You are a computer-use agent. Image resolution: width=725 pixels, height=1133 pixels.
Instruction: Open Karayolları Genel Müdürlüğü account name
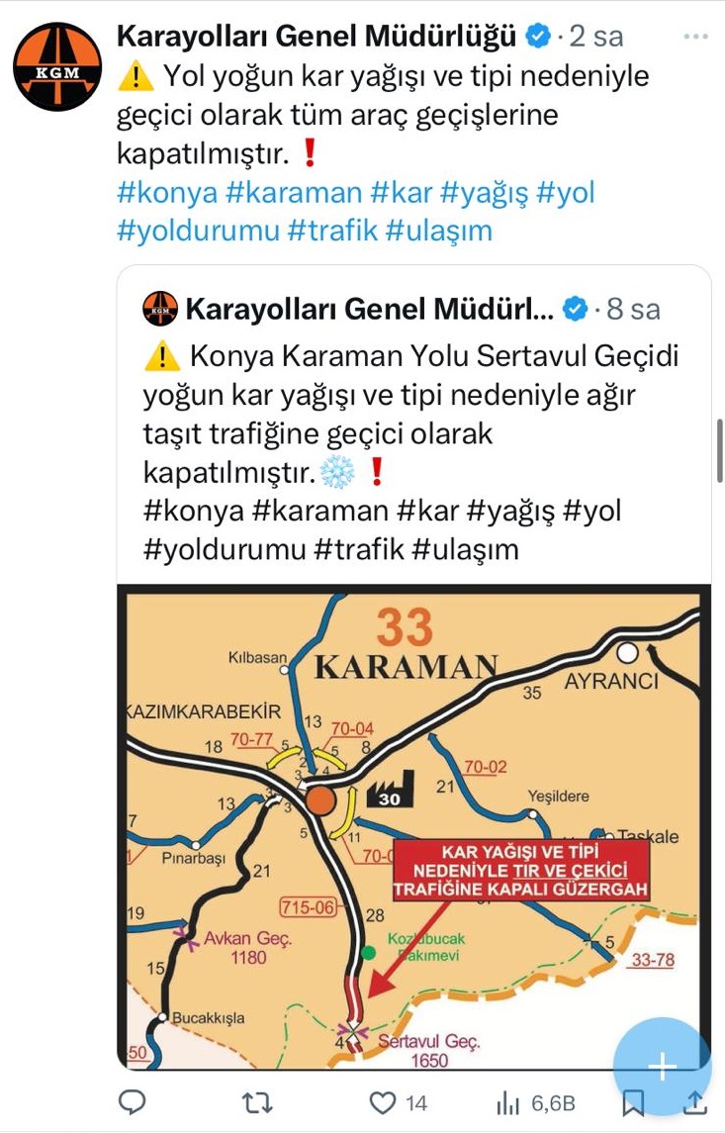(317, 36)
